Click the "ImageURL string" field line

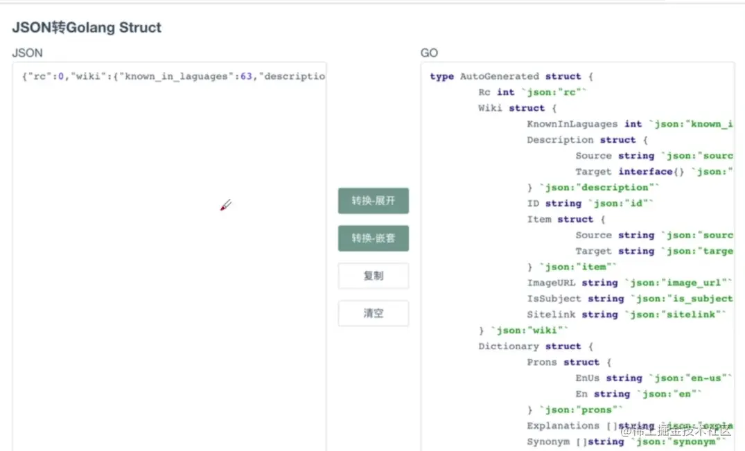pos(629,283)
